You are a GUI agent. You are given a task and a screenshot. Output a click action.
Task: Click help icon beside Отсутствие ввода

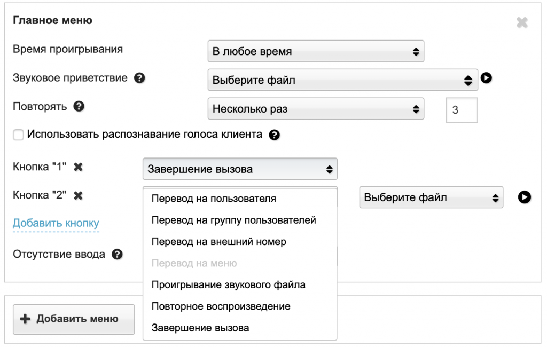pos(118,255)
